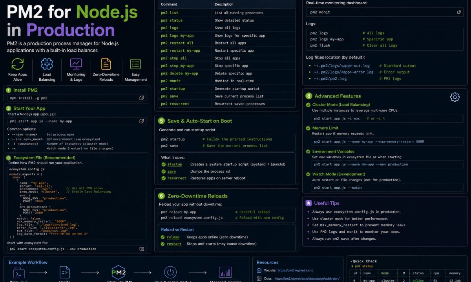Select the pm2 stop all command

(x=173, y=58)
